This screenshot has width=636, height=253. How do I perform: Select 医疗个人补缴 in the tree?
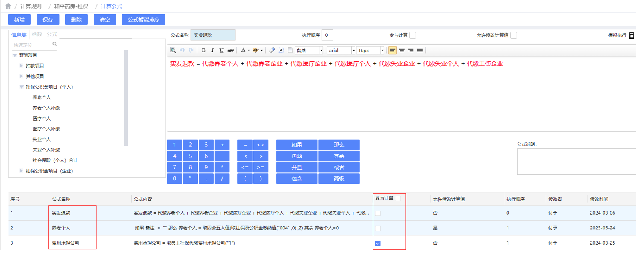pos(46,129)
